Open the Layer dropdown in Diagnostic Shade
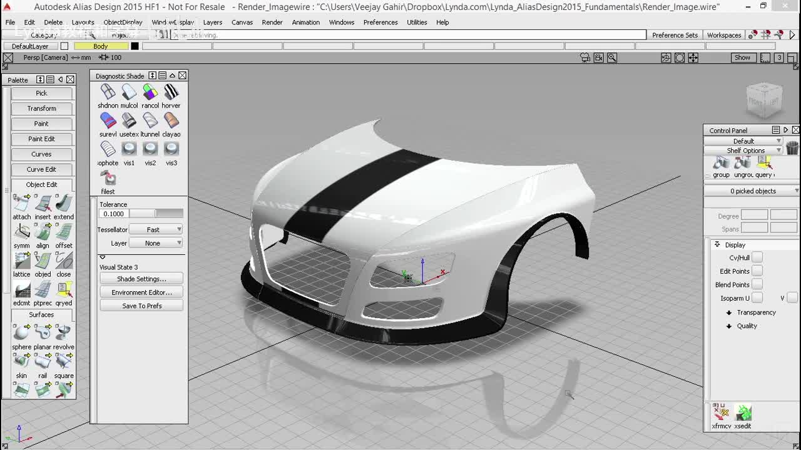 click(x=156, y=243)
